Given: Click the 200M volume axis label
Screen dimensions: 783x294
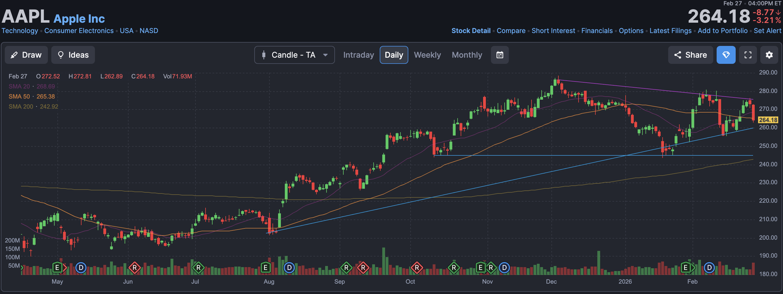Looking at the screenshot, I should click(12, 240).
